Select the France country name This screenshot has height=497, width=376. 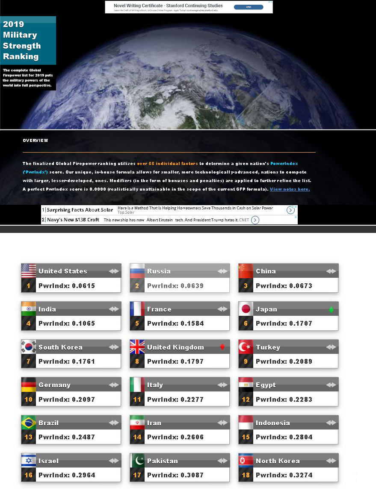(x=159, y=309)
